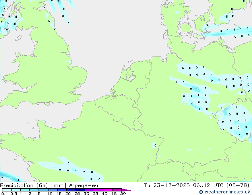Viewport: 252px width, 195px height.
Task: Click the 0.5–1 mm legend color swatch
Action: 16,190
